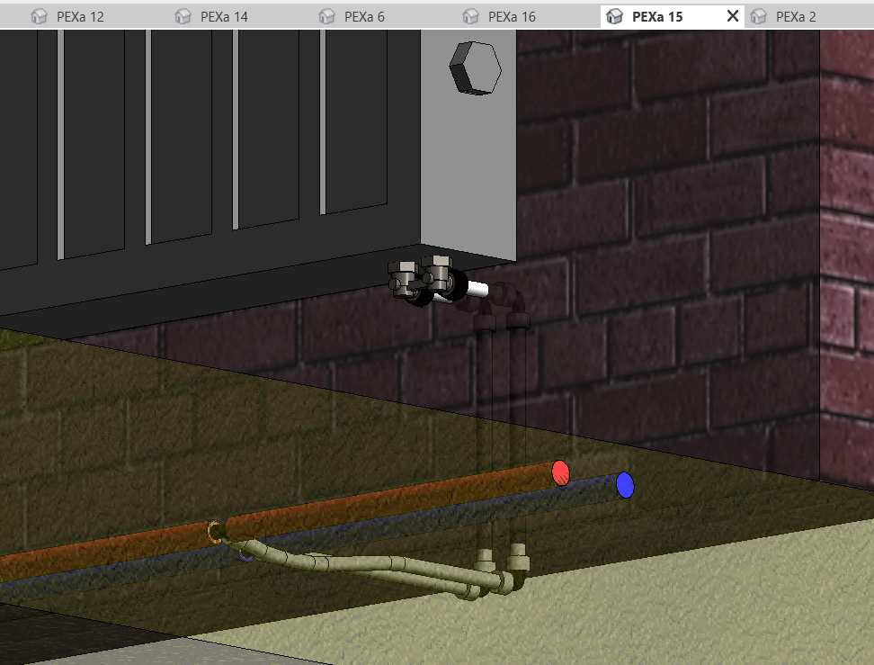Click the 3D view icon on PEXa 16

point(471,16)
